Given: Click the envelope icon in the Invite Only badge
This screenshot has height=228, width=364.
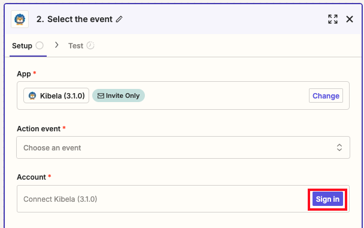Looking at the screenshot, I should tap(101, 95).
